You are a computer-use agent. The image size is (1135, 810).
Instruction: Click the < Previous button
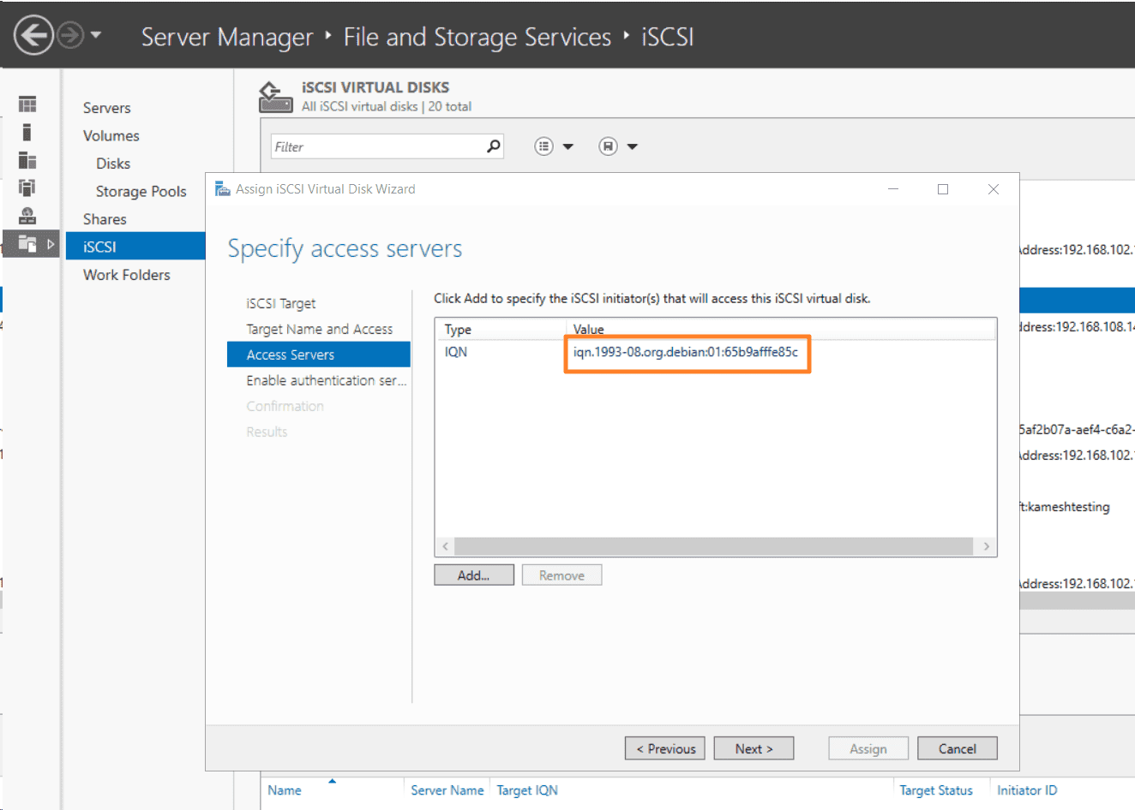[x=666, y=748]
